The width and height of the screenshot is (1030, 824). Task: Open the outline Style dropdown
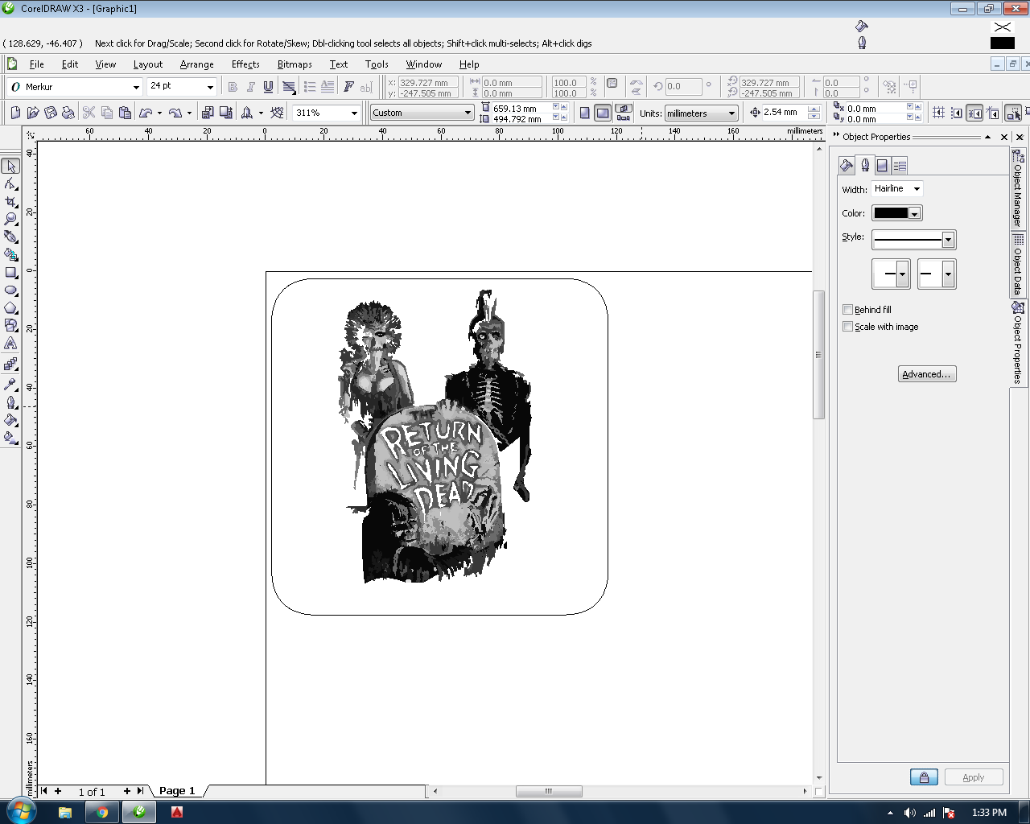[948, 240]
